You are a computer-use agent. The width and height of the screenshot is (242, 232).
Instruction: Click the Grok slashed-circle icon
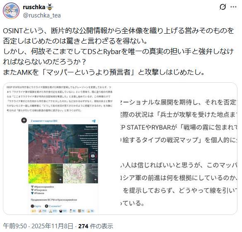click(223, 7)
